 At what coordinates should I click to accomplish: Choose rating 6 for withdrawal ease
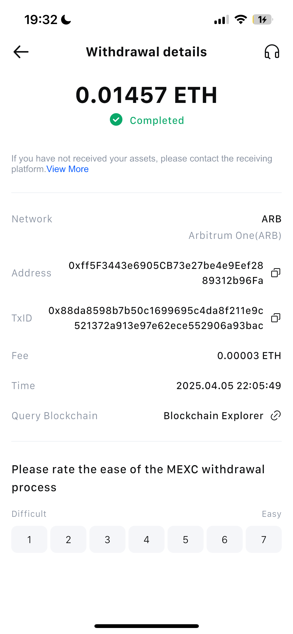[225, 539]
